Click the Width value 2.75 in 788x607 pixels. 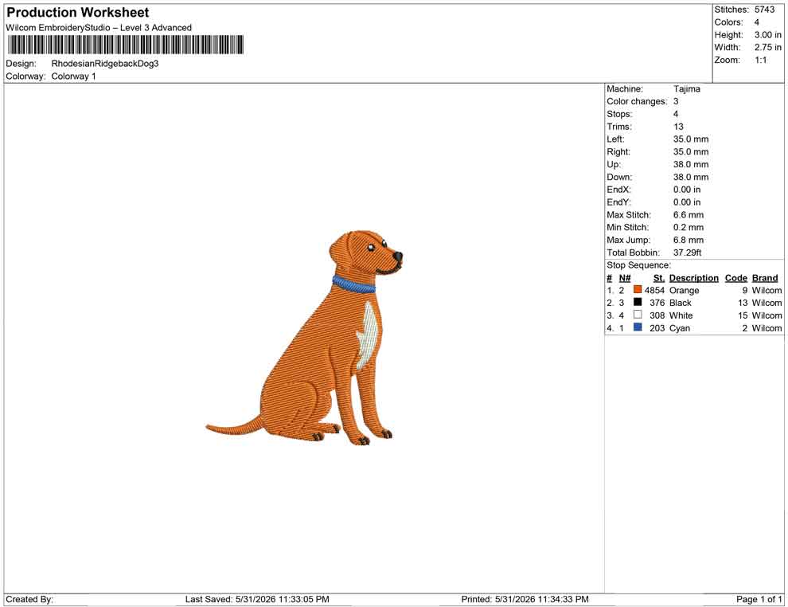(768, 47)
